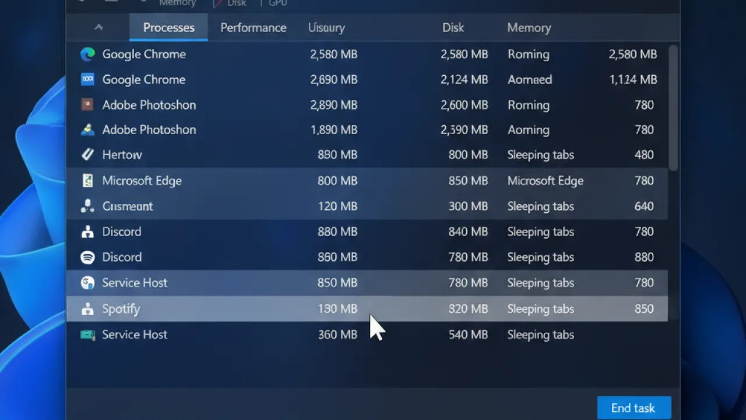The image size is (746, 420).
Task: Click the 480 value in Hertow row
Action: tap(644, 155)
